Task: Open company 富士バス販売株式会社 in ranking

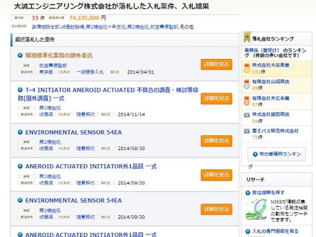Action: click(x=275, y=131)
